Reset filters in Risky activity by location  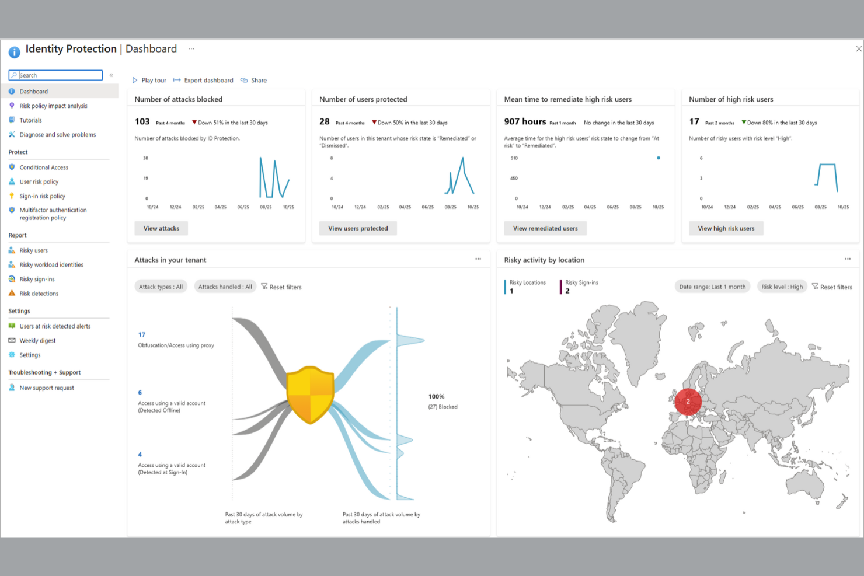pyautogui.click(x=832, y=287)
